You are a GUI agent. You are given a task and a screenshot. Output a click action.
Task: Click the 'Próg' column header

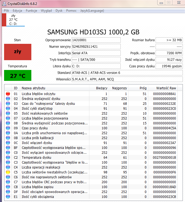138,88
